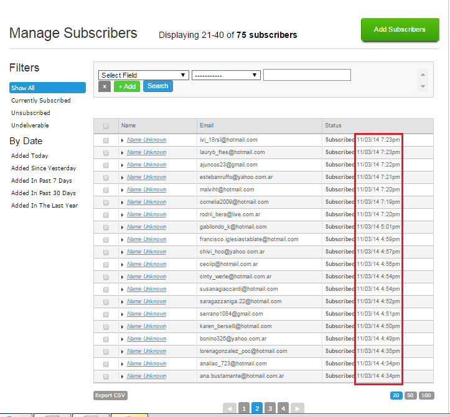Click the green + Add filter button

(x=127, y=86)
